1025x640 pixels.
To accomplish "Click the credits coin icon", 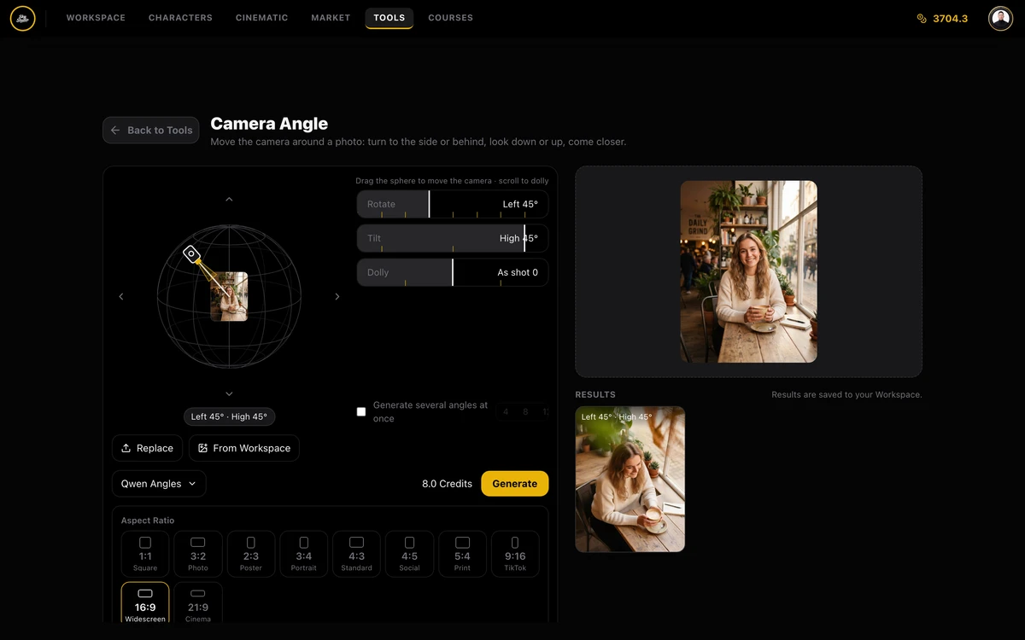I will tap(922, 18).
